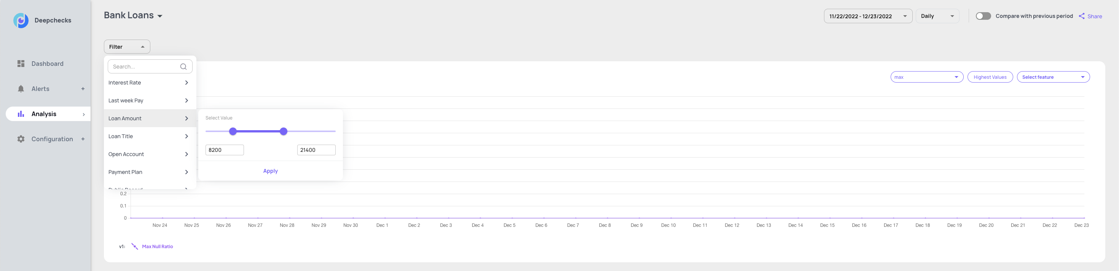Expand the Alerts plus button
The height and width of the screenshot is (271, 1119).
[83, 89]
